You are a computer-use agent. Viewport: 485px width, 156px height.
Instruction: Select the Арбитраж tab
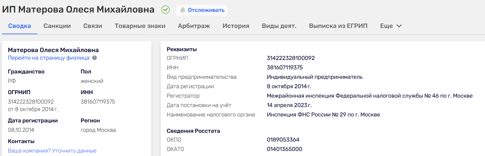point(194,26)
